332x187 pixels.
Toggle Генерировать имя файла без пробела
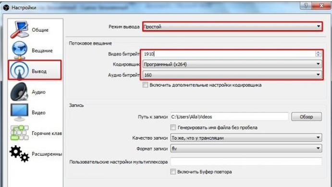(173, 127)
